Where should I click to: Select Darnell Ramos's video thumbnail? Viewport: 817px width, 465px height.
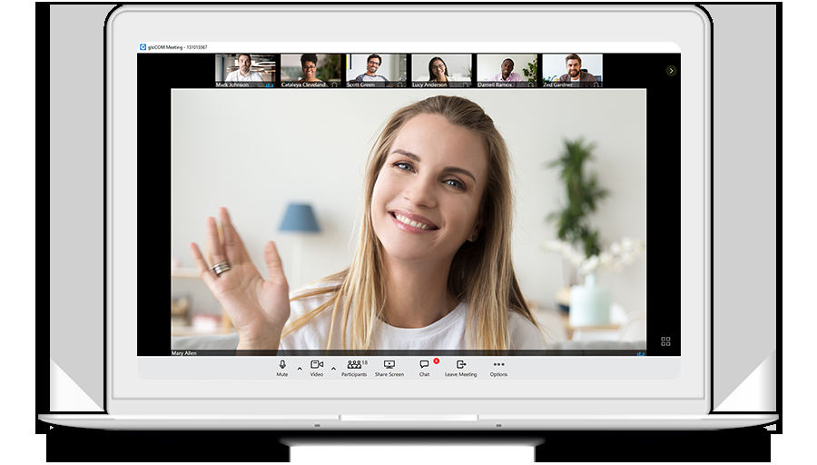click(507, 69)
